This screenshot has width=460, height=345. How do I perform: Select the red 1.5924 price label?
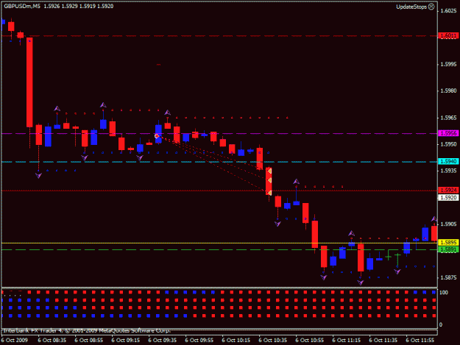point(448,191)
